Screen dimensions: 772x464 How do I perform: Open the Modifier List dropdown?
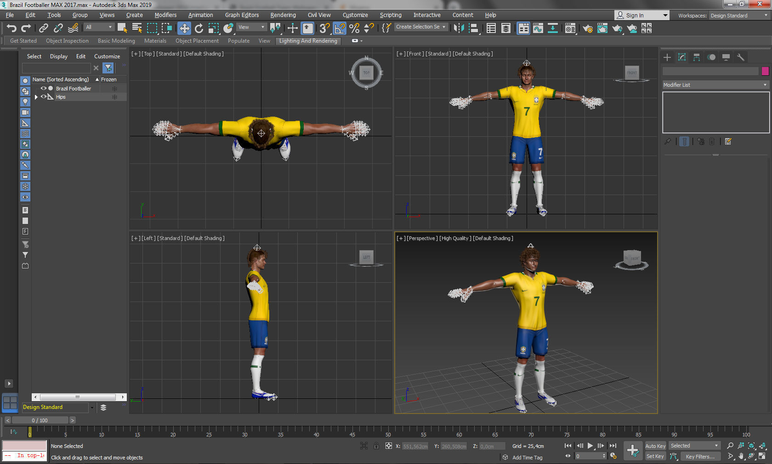(715, 84)
